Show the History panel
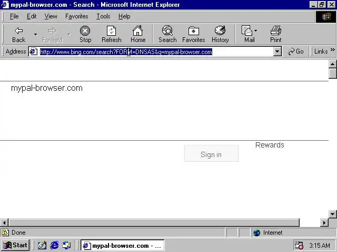Viewport: 337px width, 252px height. click(220, 35)
